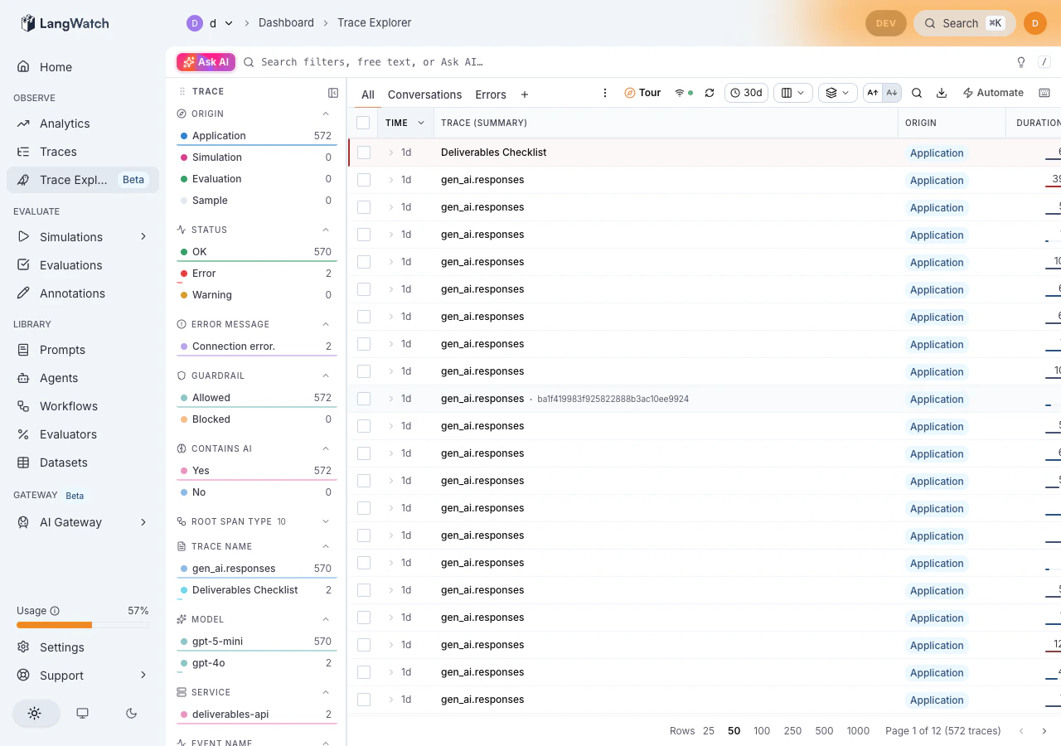Switch to the All tab
1061x746 pixels.
click(368, 94)
